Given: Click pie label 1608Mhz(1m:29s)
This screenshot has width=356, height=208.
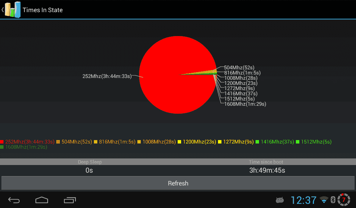Looking at the screenshot, I should pyautogui.click(x=245, y=104).
